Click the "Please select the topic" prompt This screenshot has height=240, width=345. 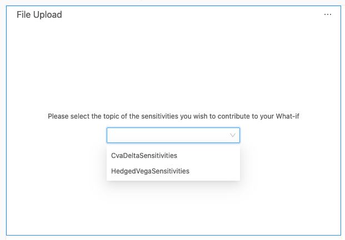click(x=173, y=116)
